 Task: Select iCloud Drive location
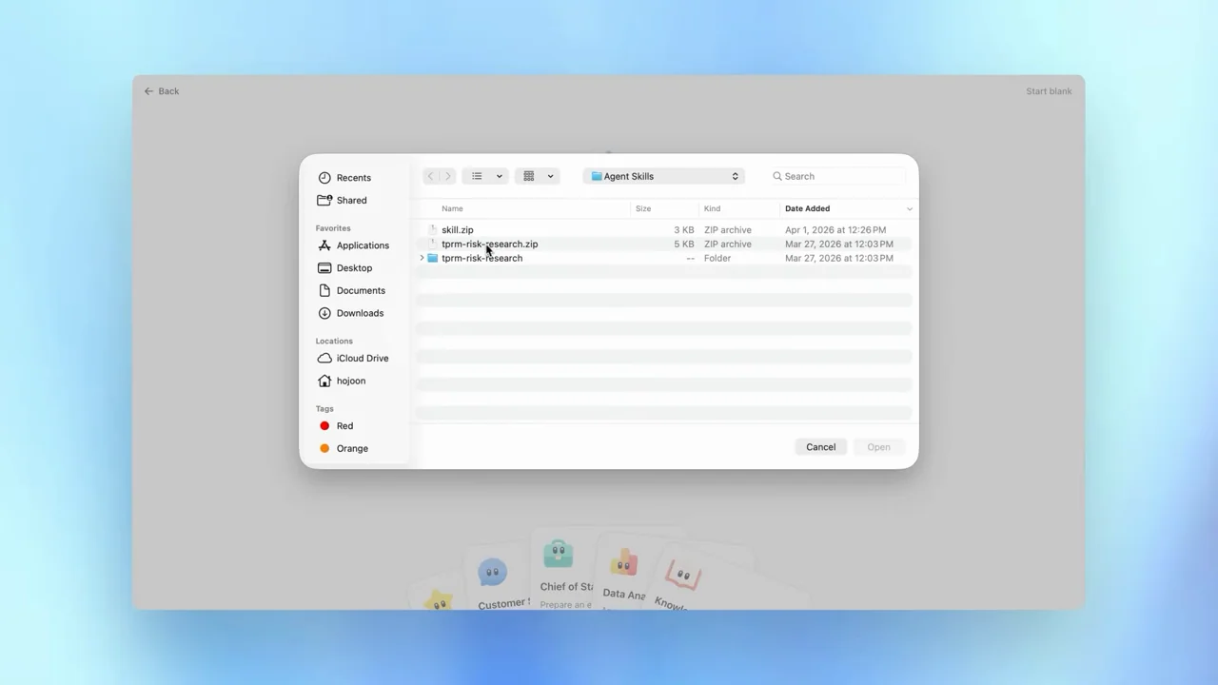[353, 359]
